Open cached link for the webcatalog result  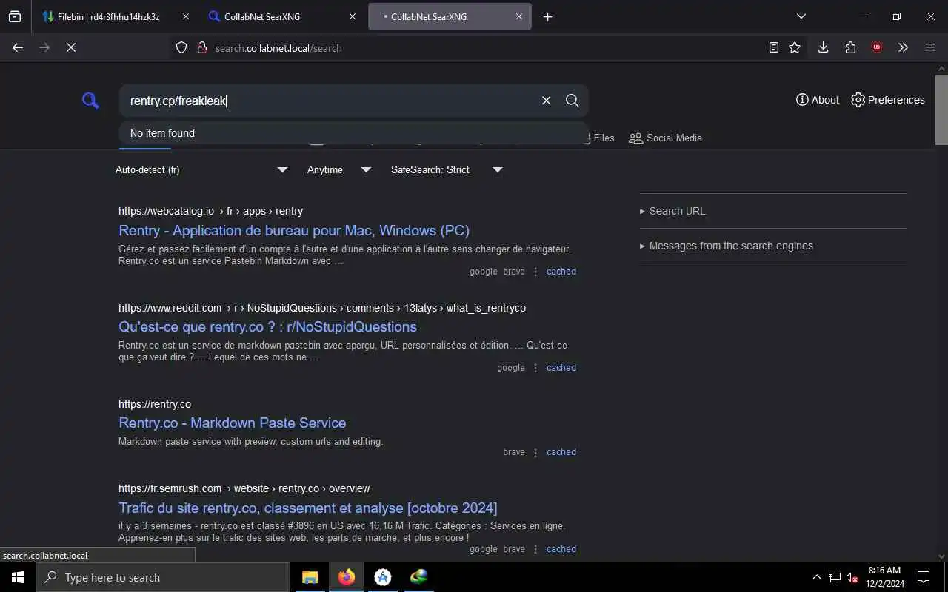(x=561, y=272)
